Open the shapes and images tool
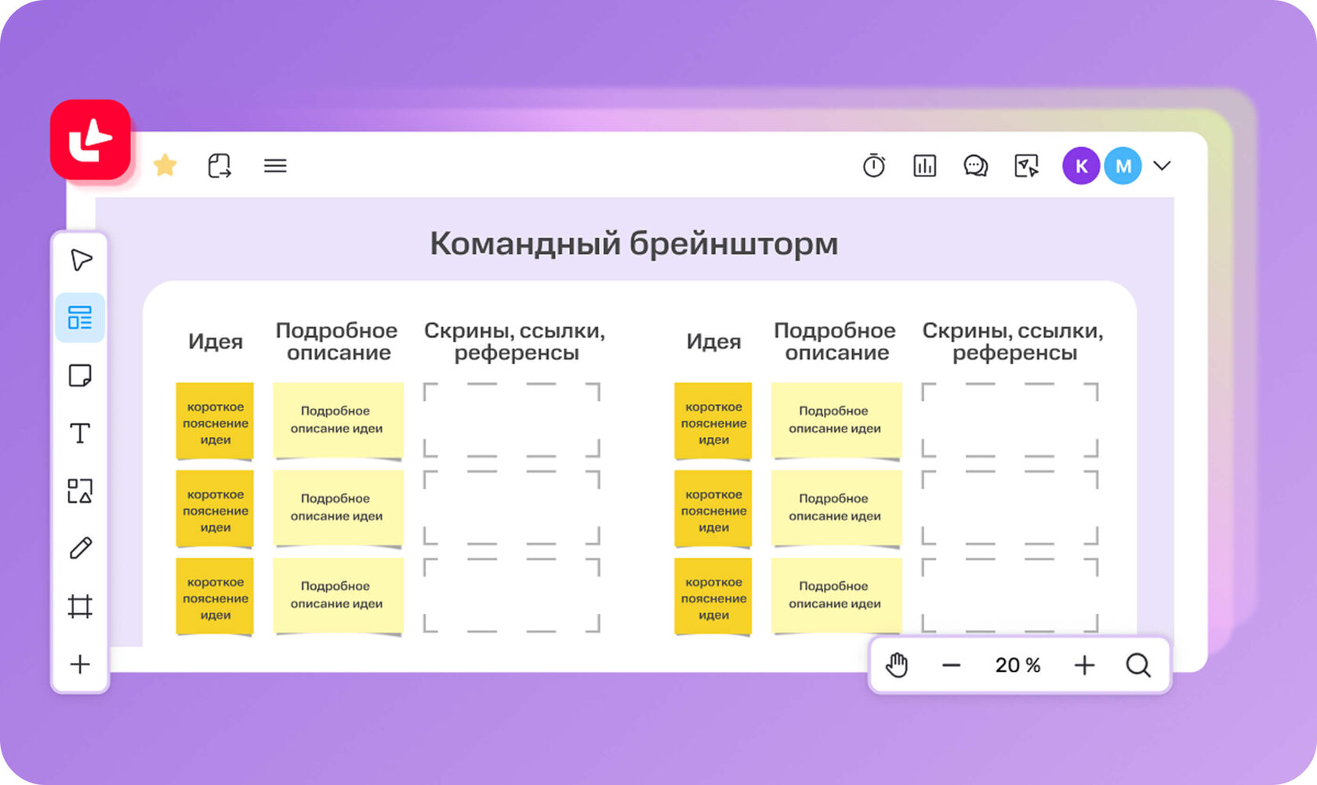Screen dimensions: 1317x785 pos(81,490)
